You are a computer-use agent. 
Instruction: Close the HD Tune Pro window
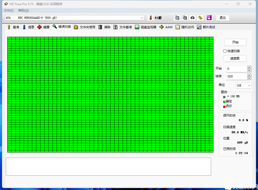(x=250, y=4)
